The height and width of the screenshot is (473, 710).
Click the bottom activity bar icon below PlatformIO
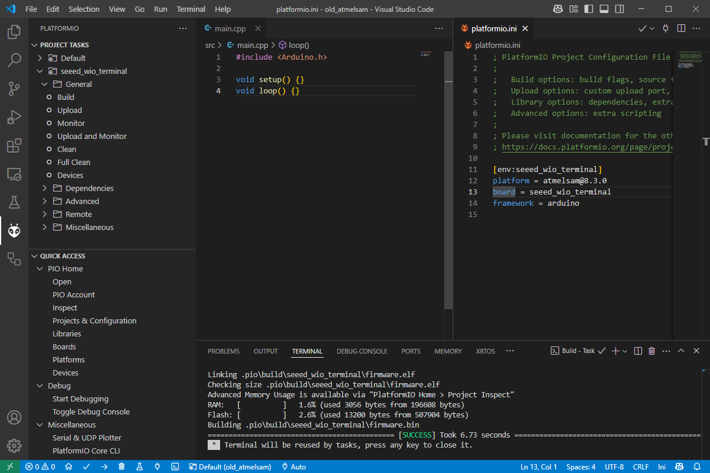14,258
